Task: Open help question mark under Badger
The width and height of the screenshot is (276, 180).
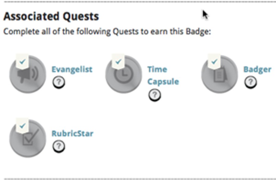Action: [251, 82]
